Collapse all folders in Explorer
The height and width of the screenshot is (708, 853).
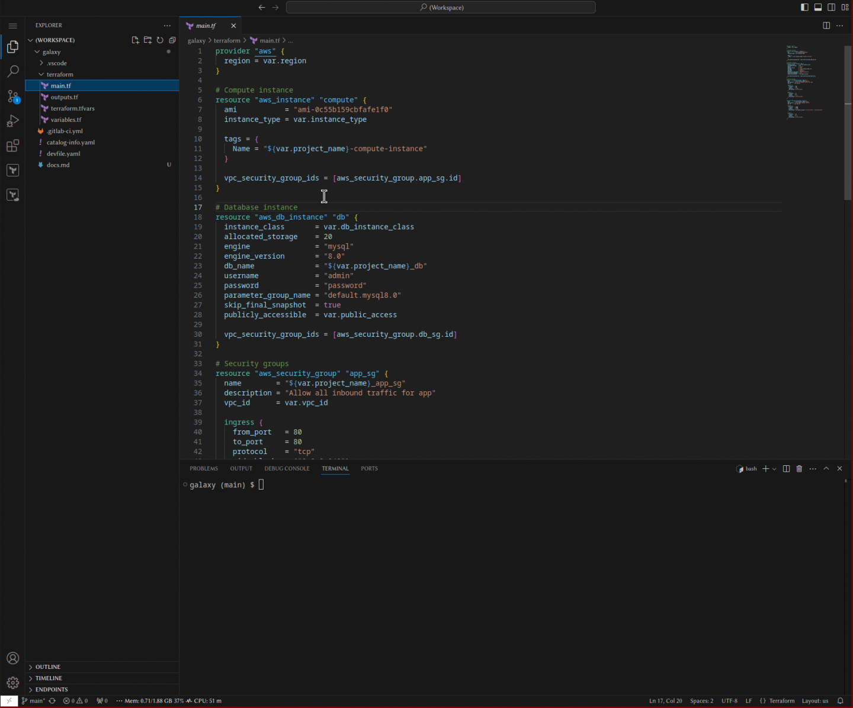(x=172, y=40)
